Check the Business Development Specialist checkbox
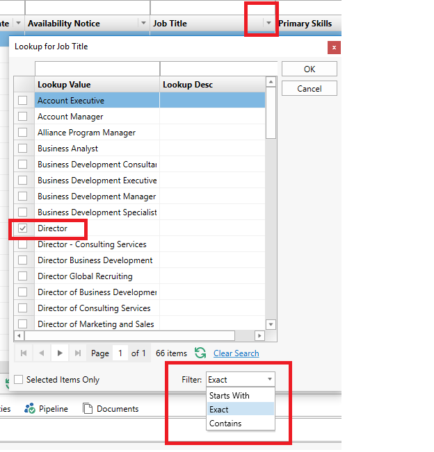434x452 pixels. tap(22, 212)
